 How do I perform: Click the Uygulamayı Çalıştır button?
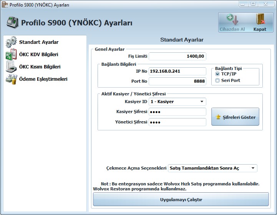(181, 200)
